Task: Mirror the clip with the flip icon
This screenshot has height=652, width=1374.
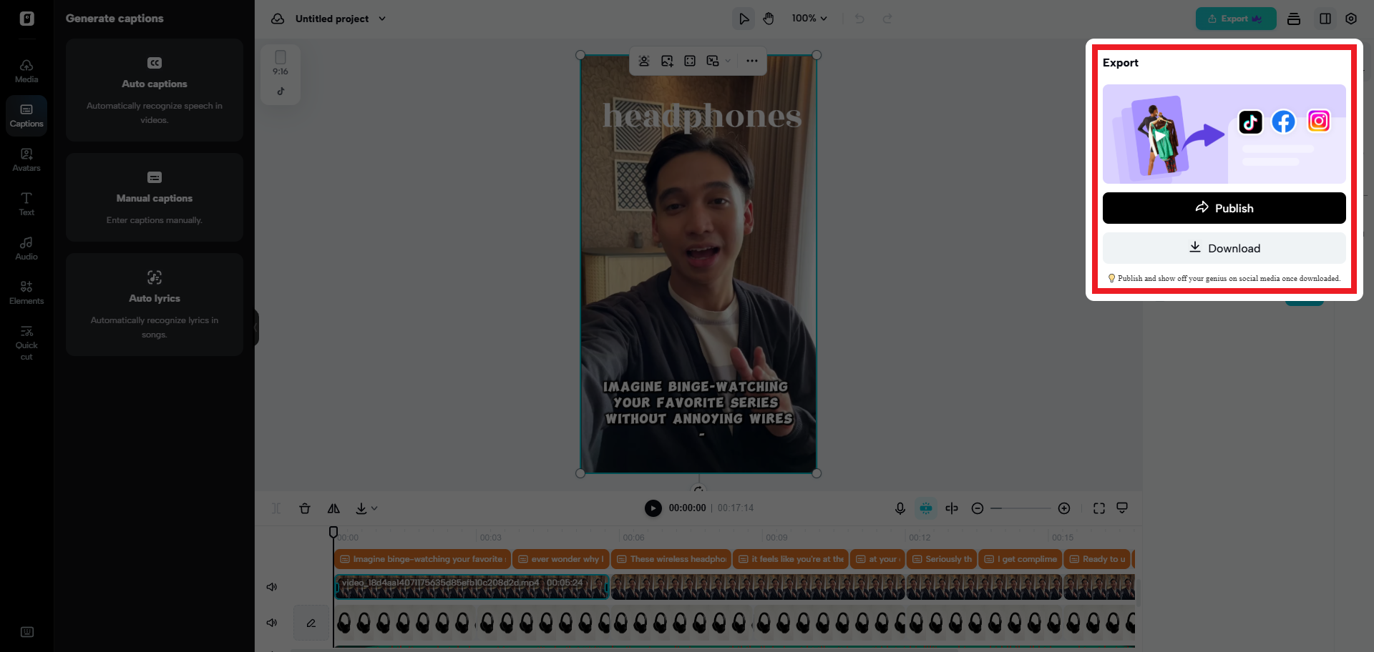Action: (x=333, y=508)
